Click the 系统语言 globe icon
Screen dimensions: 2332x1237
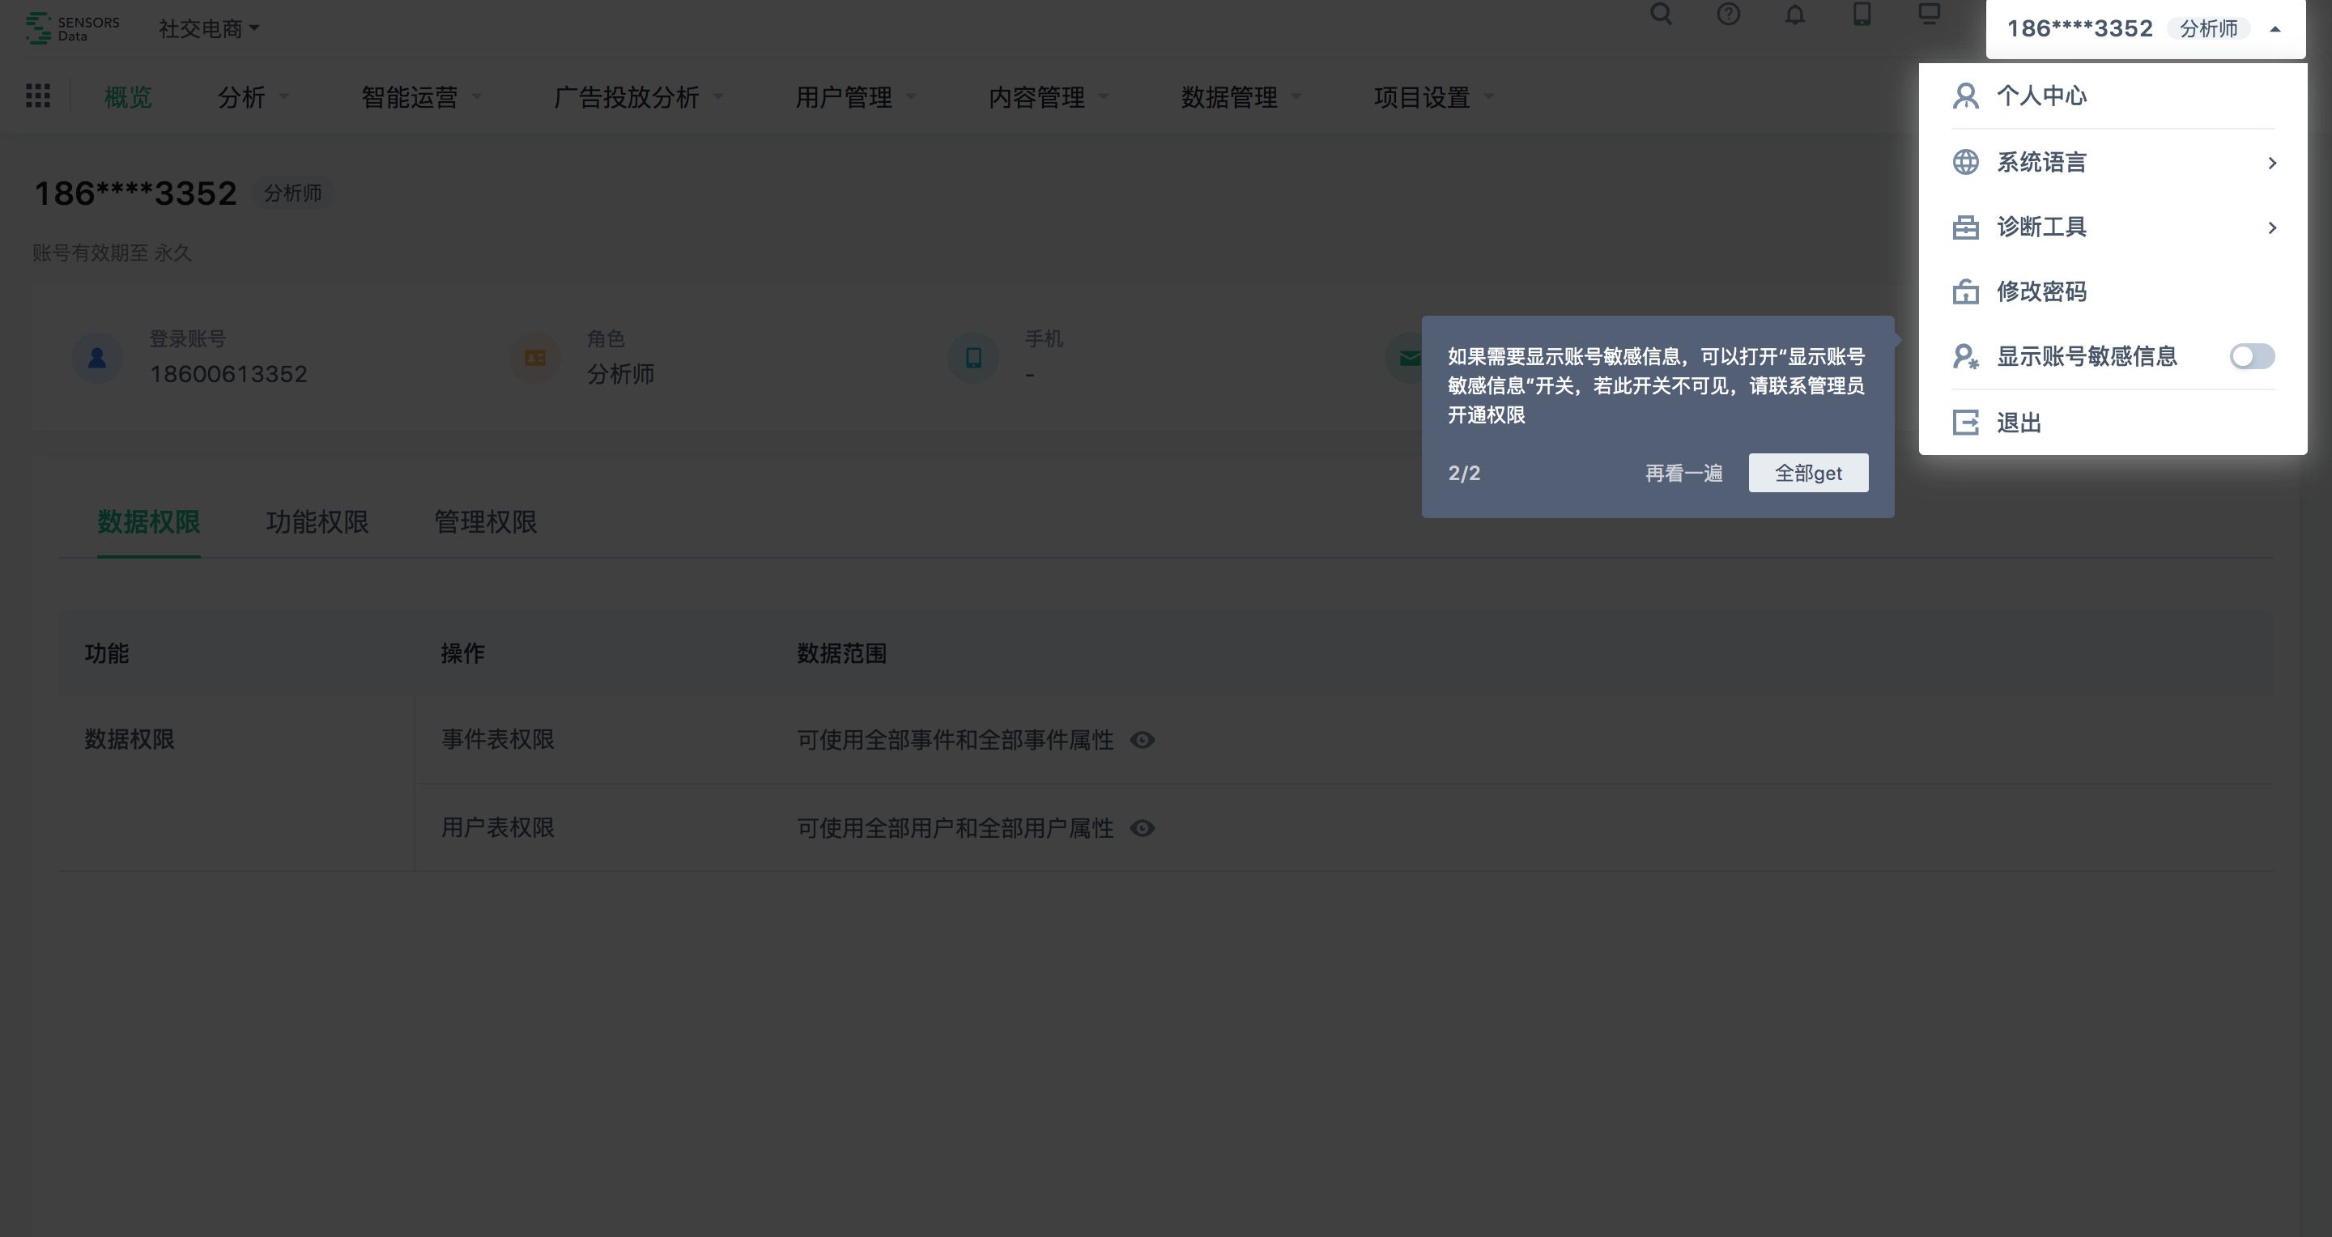tap(1965, 162)
